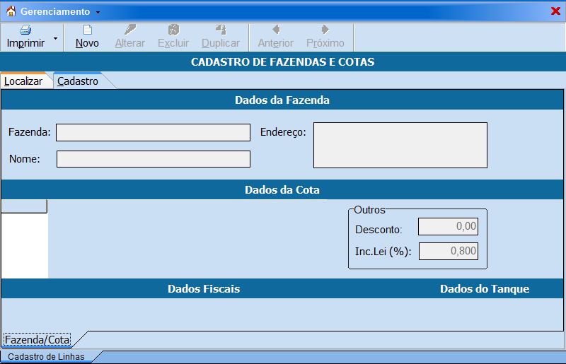
Task: Click into the Nome text field
Action: [153, 159]
